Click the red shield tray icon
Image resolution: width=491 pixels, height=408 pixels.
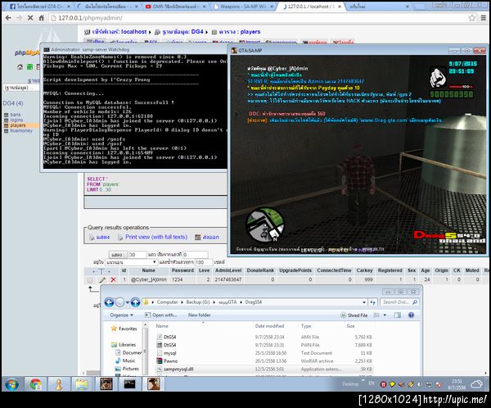click(383, 384)
